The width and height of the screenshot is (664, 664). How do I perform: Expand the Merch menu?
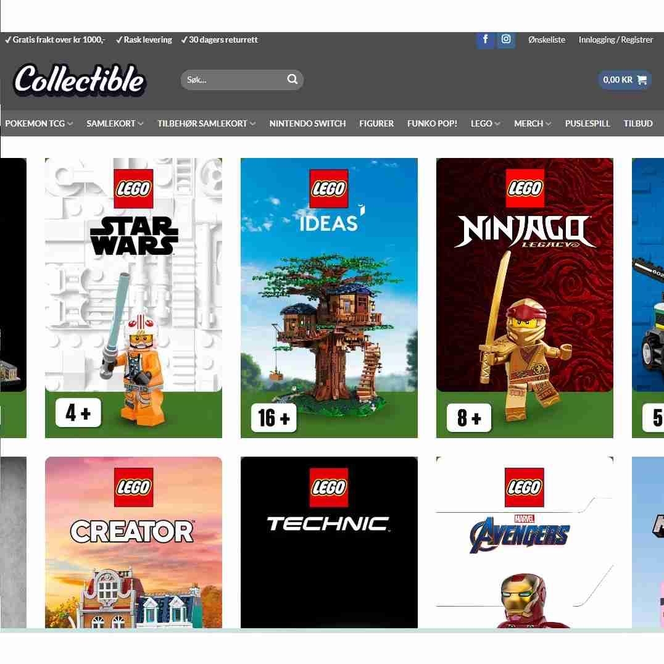coord(533,123)
